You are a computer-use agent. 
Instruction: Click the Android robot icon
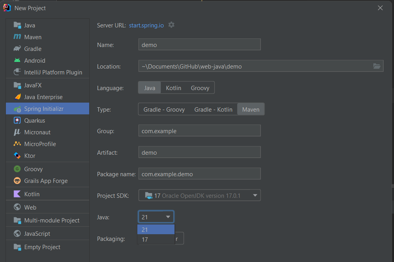pos(17,60)
